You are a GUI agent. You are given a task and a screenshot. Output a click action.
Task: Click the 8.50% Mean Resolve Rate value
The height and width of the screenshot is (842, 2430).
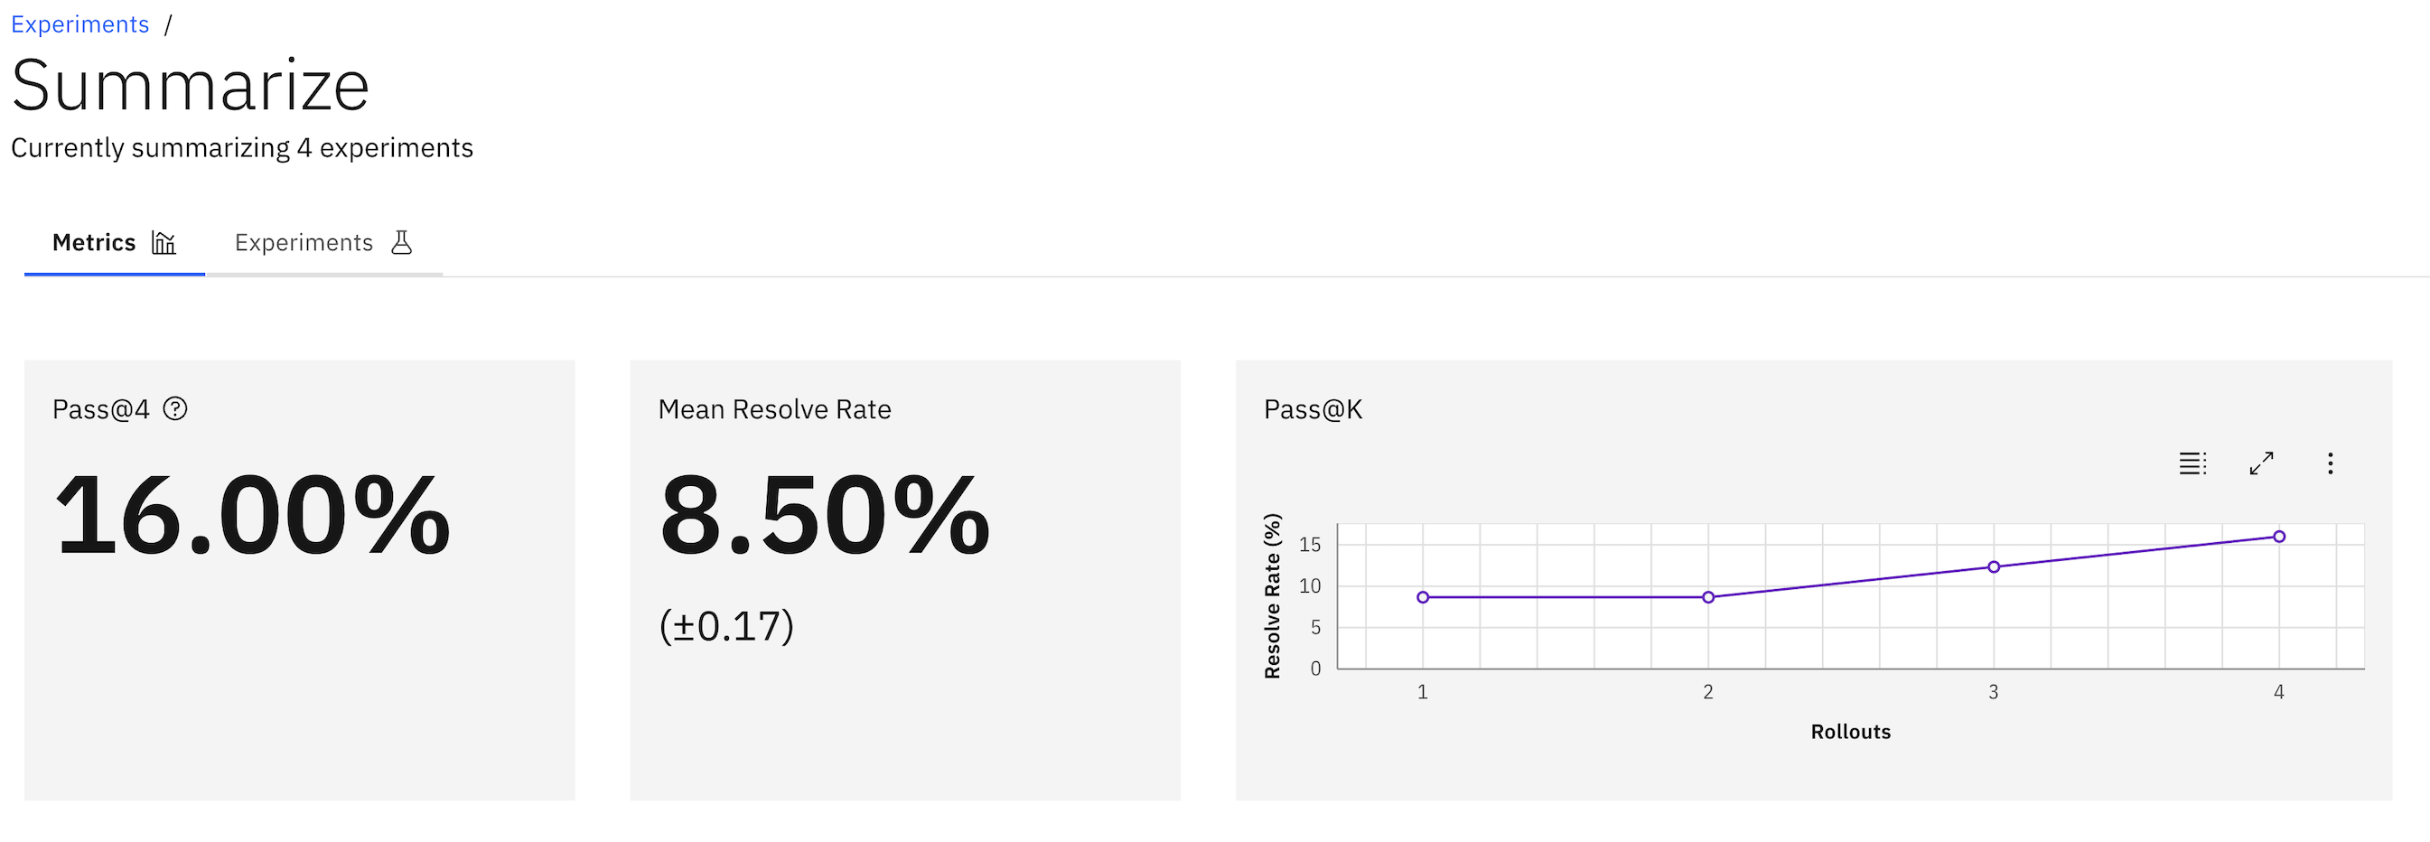(825, 517)
